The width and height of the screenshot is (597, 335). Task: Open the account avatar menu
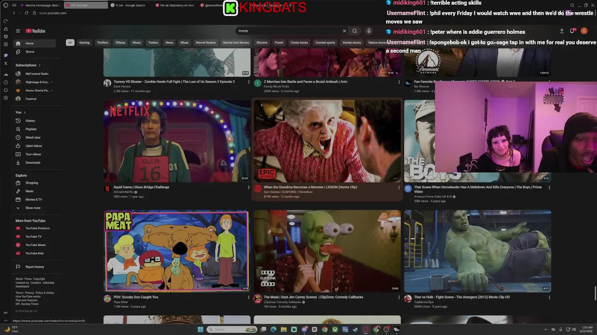point(584,31)
